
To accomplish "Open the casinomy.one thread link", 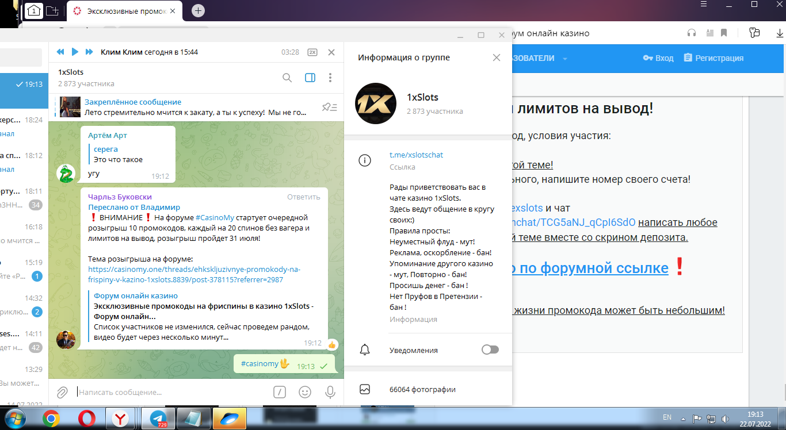I will click(x=194, y=274).
